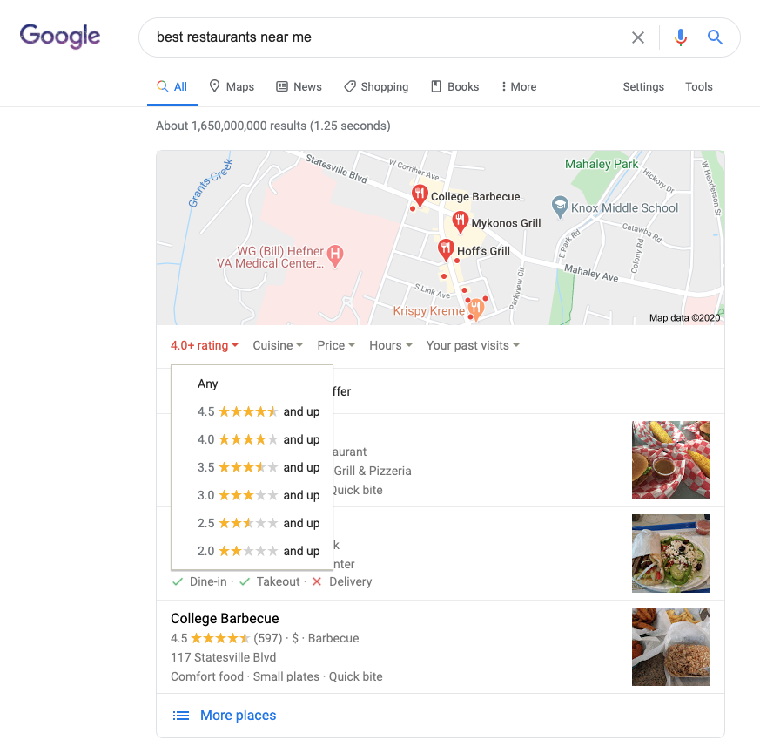The width and height of the screenshot is (760, 747).
Task: Expand the Hours filter dropdown
Action: [x=391, y=345]
